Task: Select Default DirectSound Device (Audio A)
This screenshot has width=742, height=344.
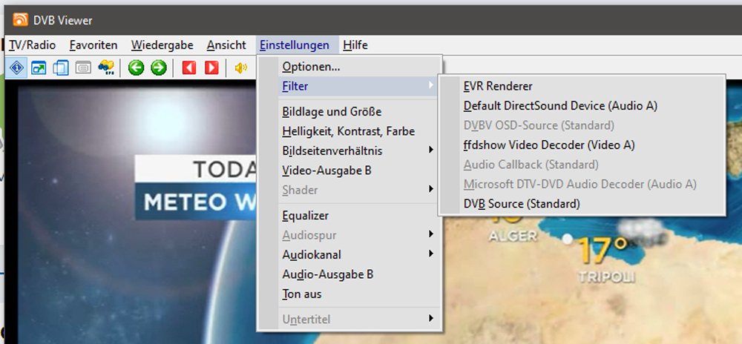Action: pos(582,106)
